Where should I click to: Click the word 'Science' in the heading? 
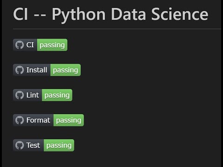coord(180,14)
